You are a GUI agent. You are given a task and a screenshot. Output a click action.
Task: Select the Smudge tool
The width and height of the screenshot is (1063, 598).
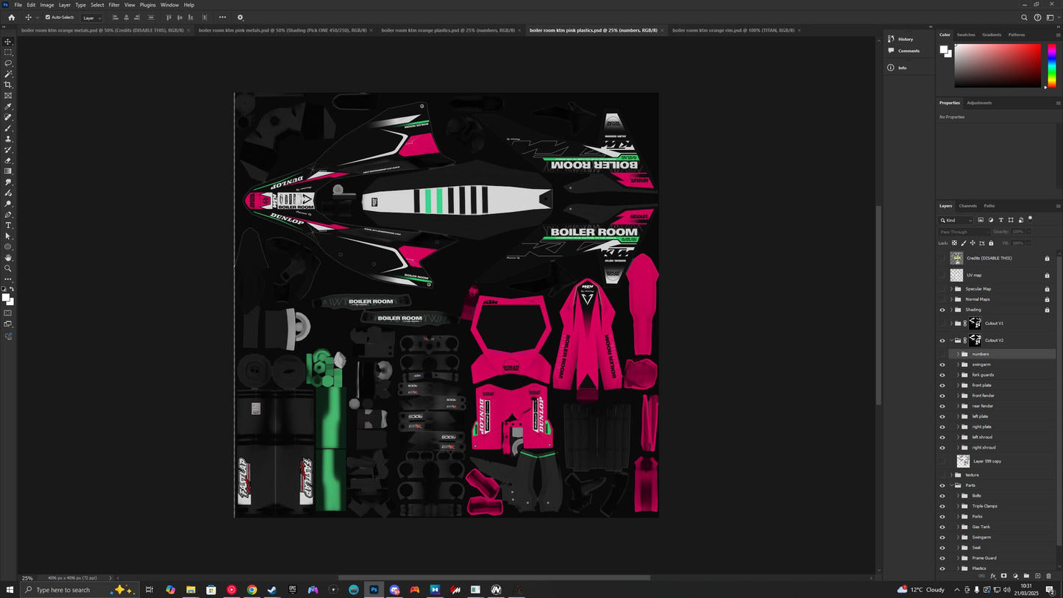pos(8,182)
